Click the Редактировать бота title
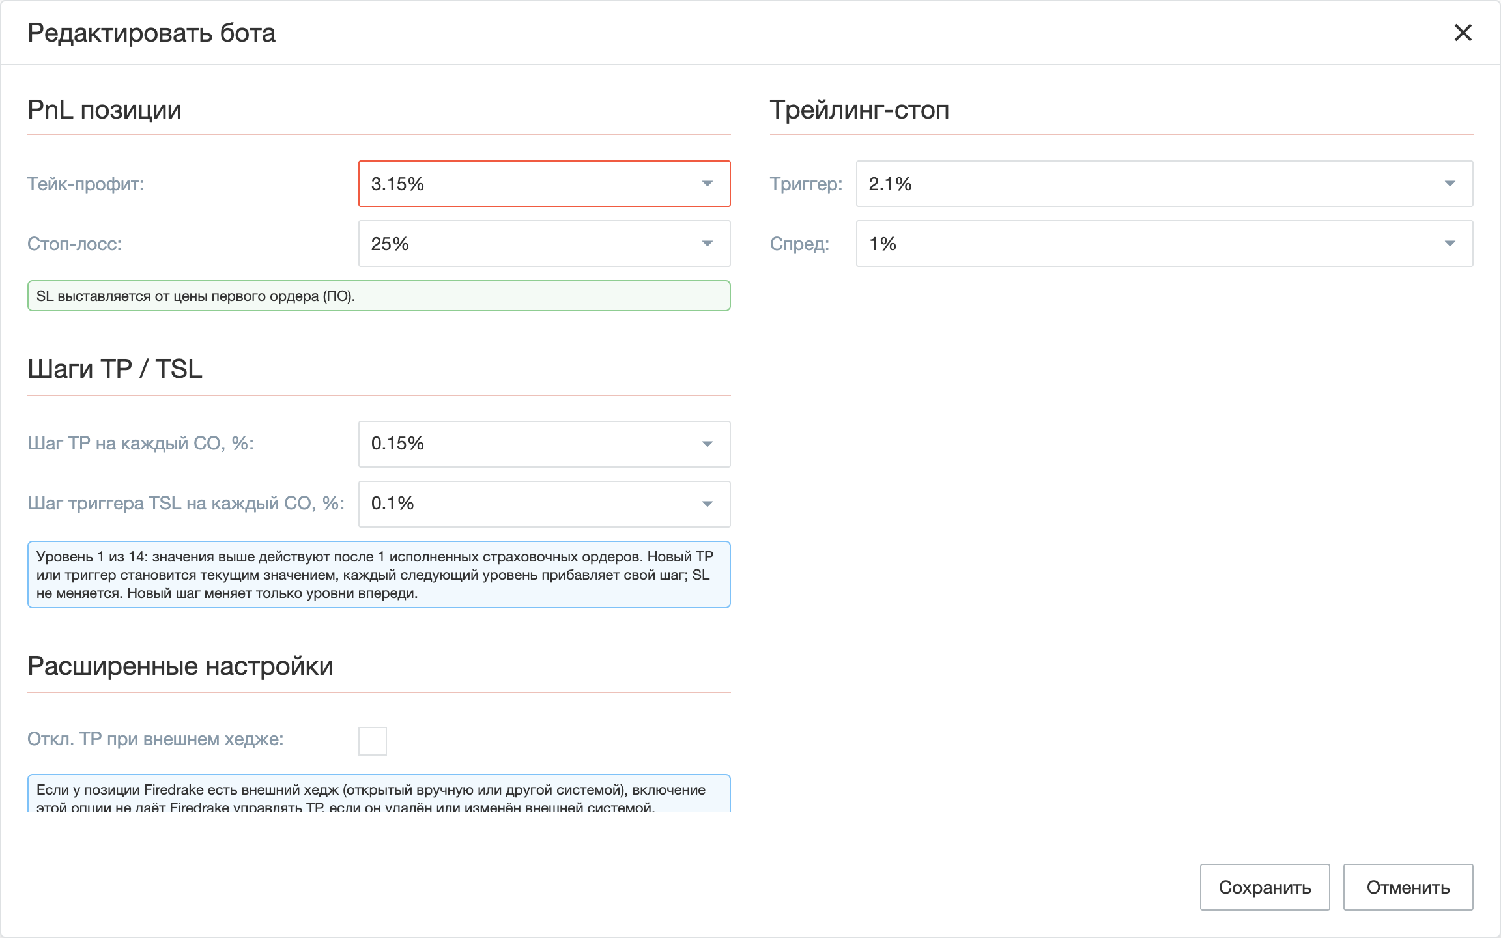1501x938 pixels. (x=151, y=33)
